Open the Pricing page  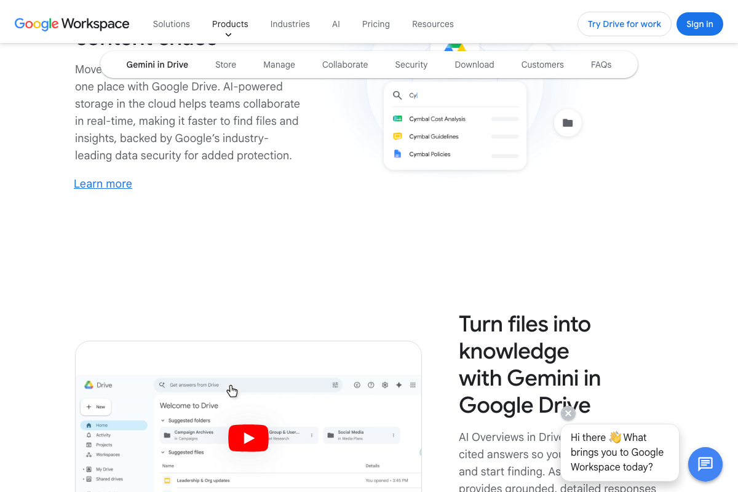376,24
